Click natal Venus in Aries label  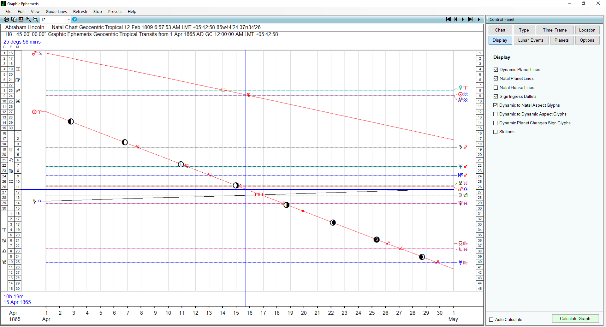point(463,87)
